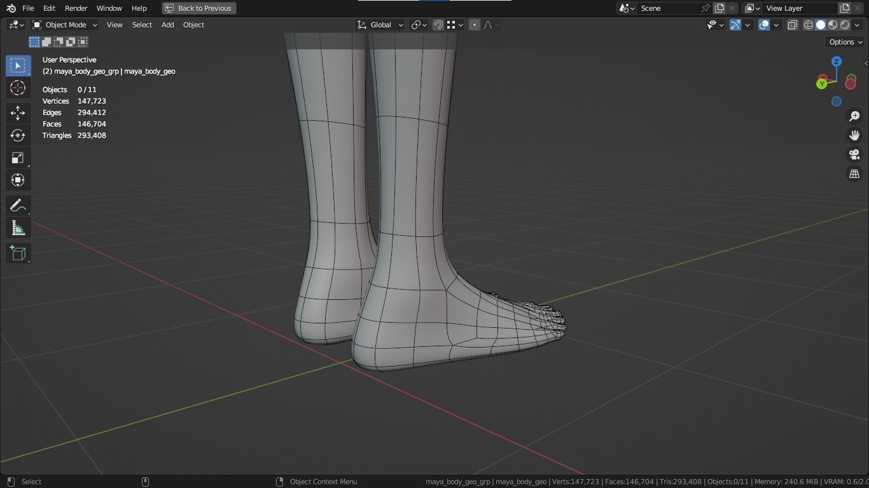Image resolution: width=869 pixels, height=488 pixels.
Task: Switch to material preview shading
Action: [x=833, y=25]
